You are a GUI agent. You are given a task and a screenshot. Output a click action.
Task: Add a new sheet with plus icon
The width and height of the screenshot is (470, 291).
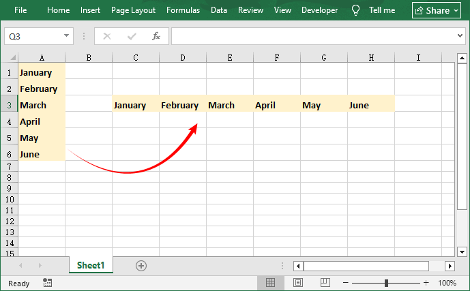coord(141,266)
